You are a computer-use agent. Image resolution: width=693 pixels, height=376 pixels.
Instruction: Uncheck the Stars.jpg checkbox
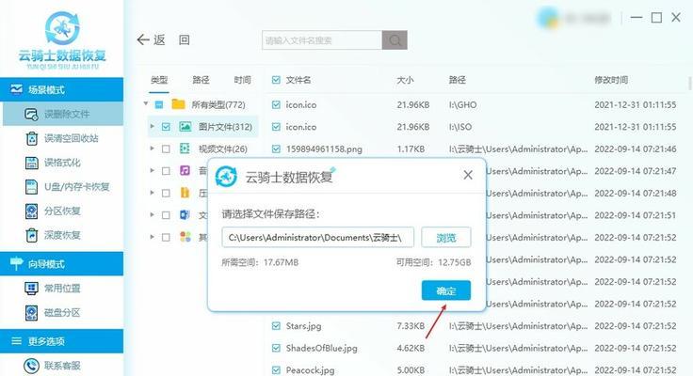pos(276,325)
